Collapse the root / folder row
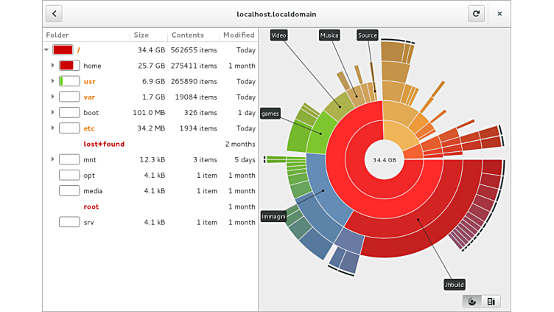 (46, 50)
